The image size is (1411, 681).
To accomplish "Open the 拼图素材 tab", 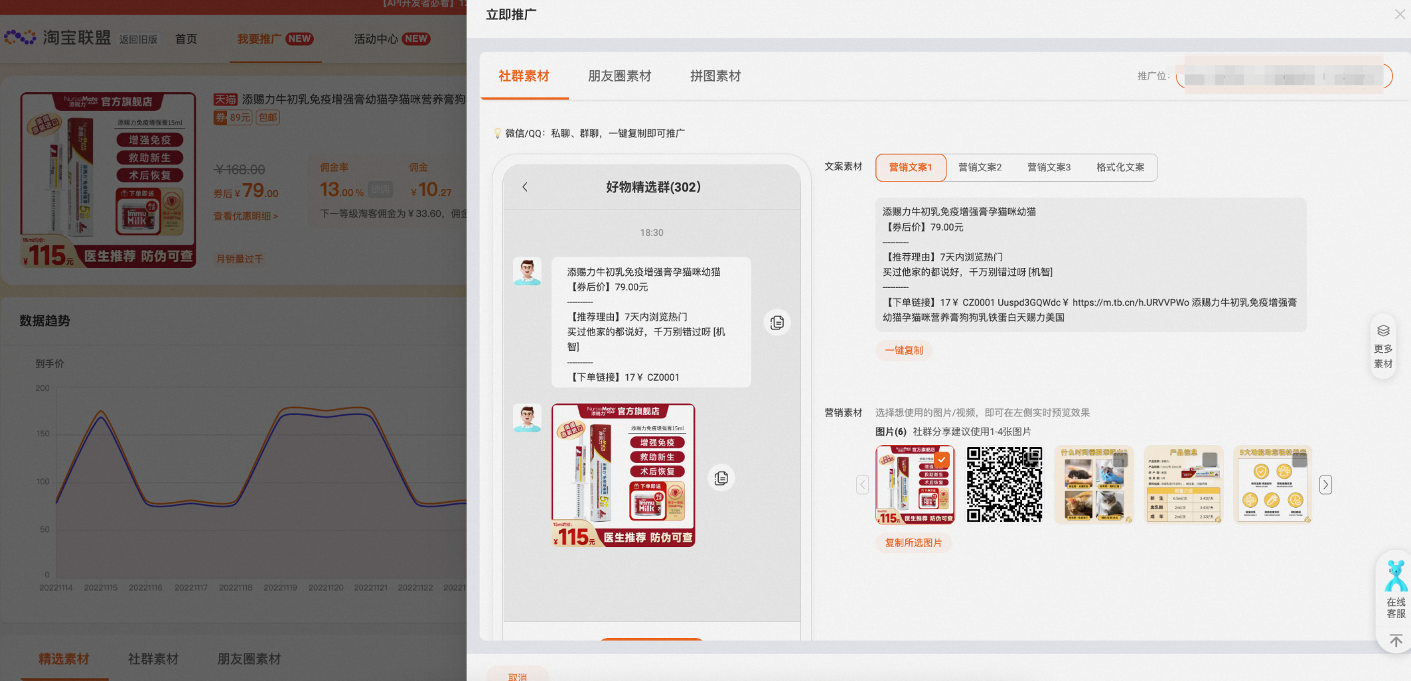I will point(715,76).
